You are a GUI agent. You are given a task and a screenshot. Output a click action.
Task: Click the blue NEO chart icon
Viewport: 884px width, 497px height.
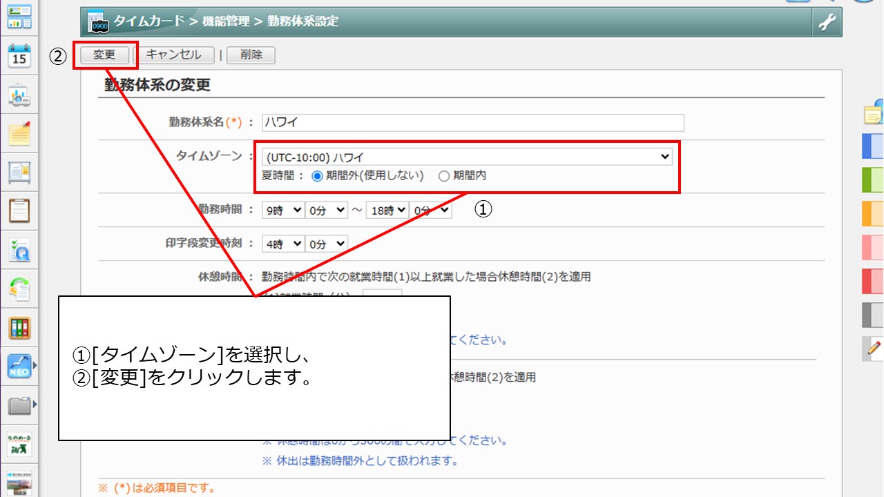pos(19,366)
